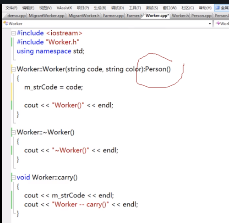229x223 pixels.
Task: Click on m_strCode = code; line
Action: tap(54, 87)
